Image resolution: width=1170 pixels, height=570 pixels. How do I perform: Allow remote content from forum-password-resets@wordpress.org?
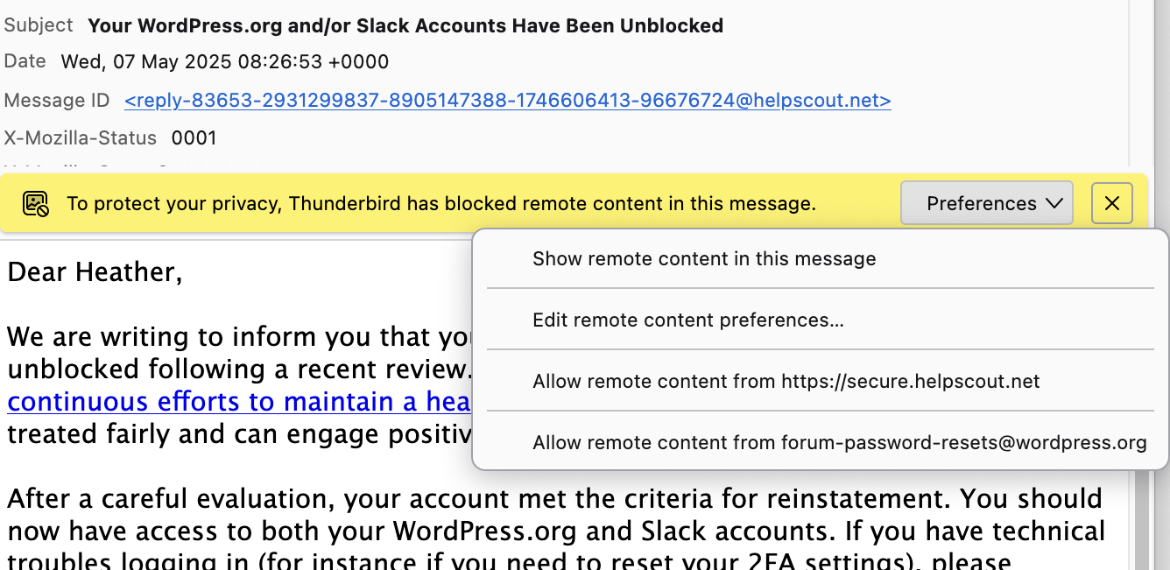coord(839,443)
